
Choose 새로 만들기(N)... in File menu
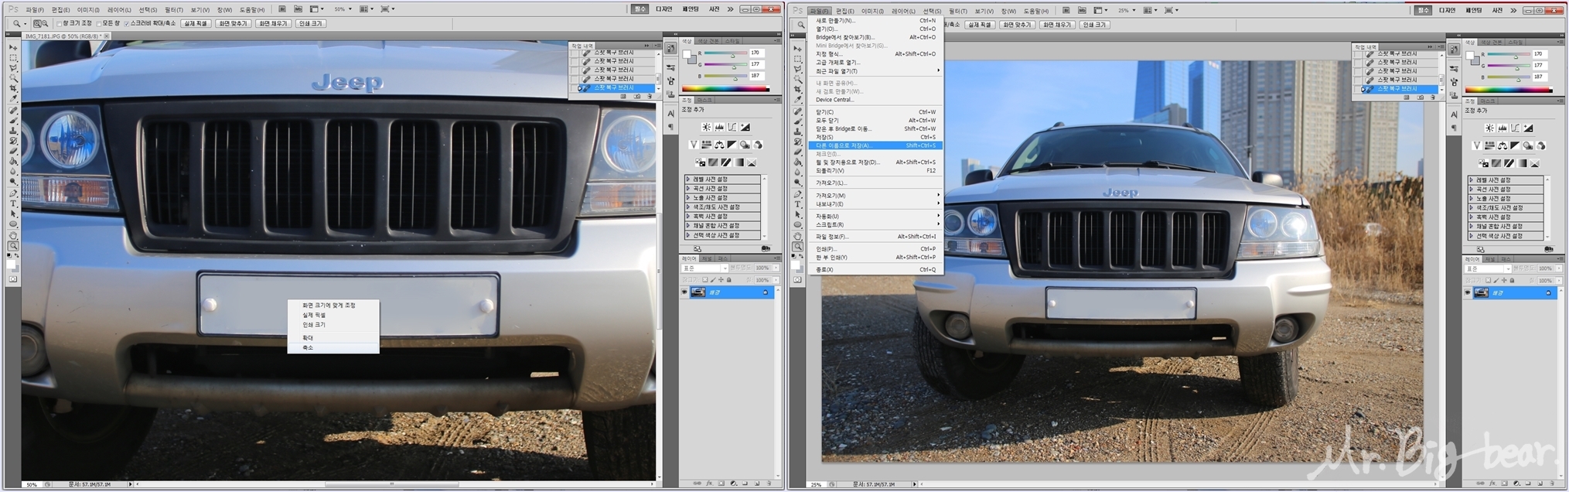click(875, 20)
